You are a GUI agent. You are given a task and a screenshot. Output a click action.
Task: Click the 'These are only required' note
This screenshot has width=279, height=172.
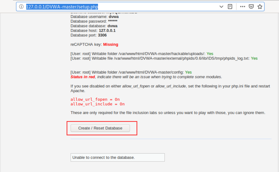point(168,113)
